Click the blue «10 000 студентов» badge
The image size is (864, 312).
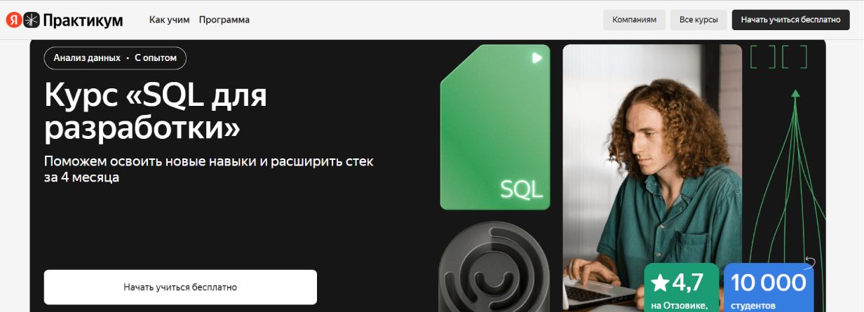(769, 287)
